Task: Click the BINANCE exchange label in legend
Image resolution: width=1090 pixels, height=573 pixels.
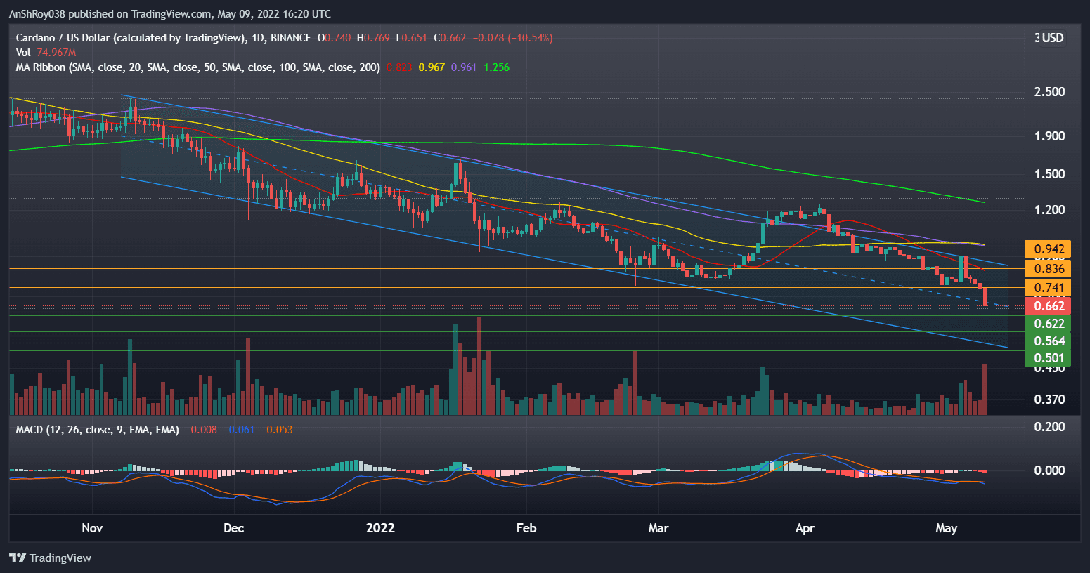Action: pos(290,38)
